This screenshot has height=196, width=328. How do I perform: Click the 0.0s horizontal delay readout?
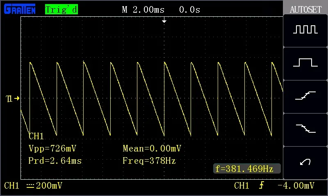click(189, 9)
